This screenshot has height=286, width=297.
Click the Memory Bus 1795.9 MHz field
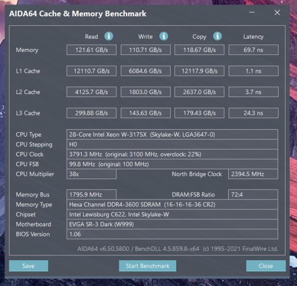[x=91, y=195]
